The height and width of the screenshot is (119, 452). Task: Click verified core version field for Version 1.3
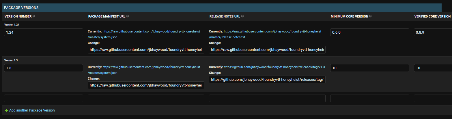(x=433, y=68)
